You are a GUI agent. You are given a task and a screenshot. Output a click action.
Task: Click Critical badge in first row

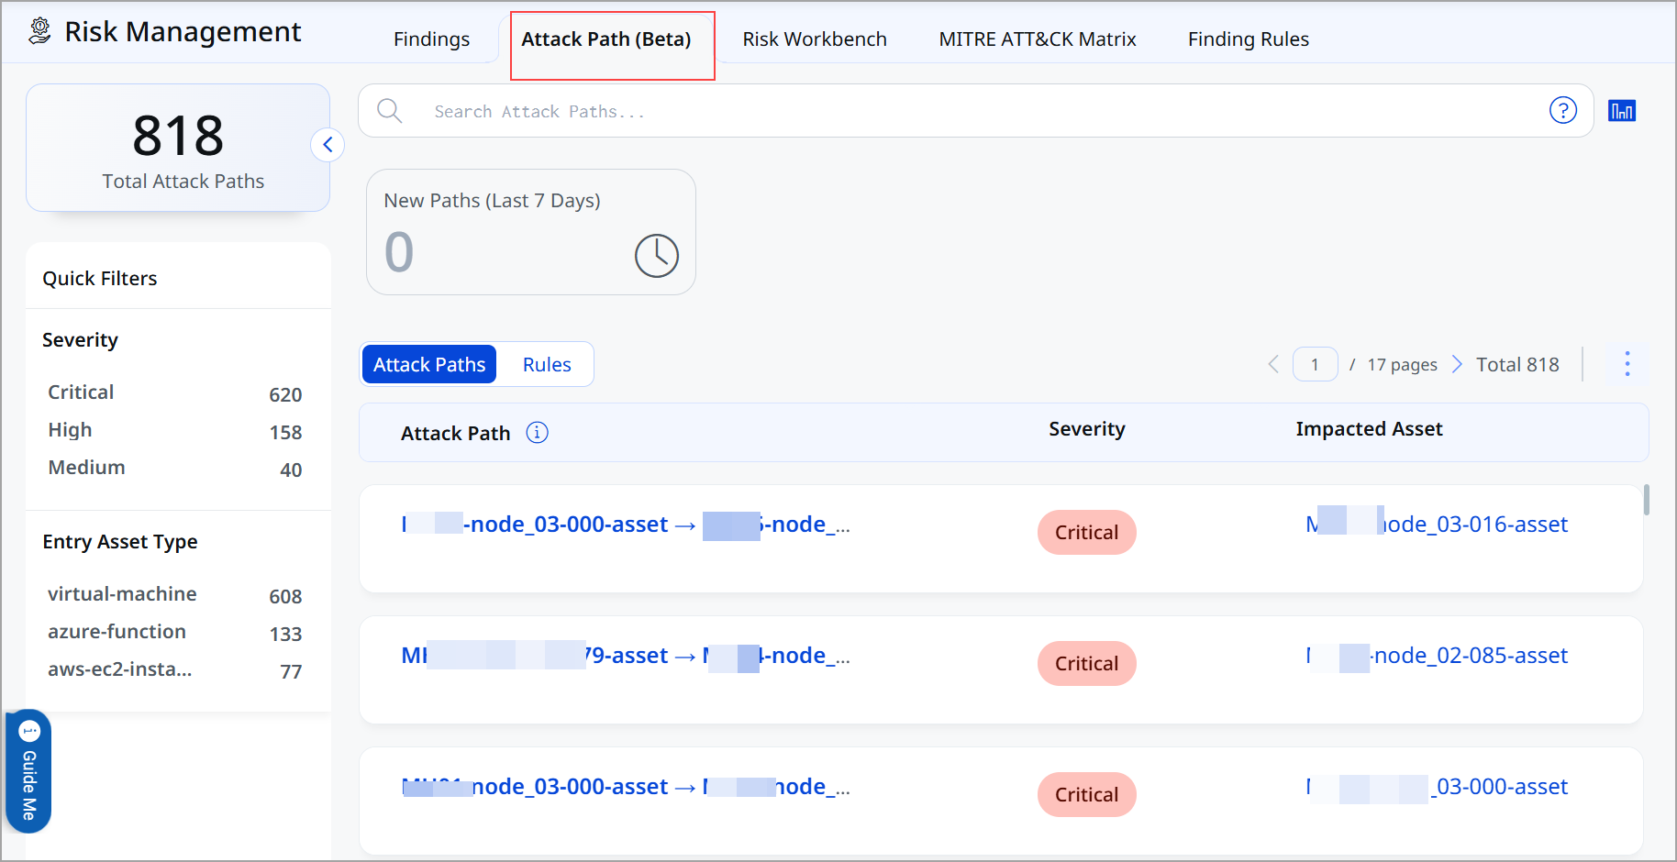pos(1086,532)
